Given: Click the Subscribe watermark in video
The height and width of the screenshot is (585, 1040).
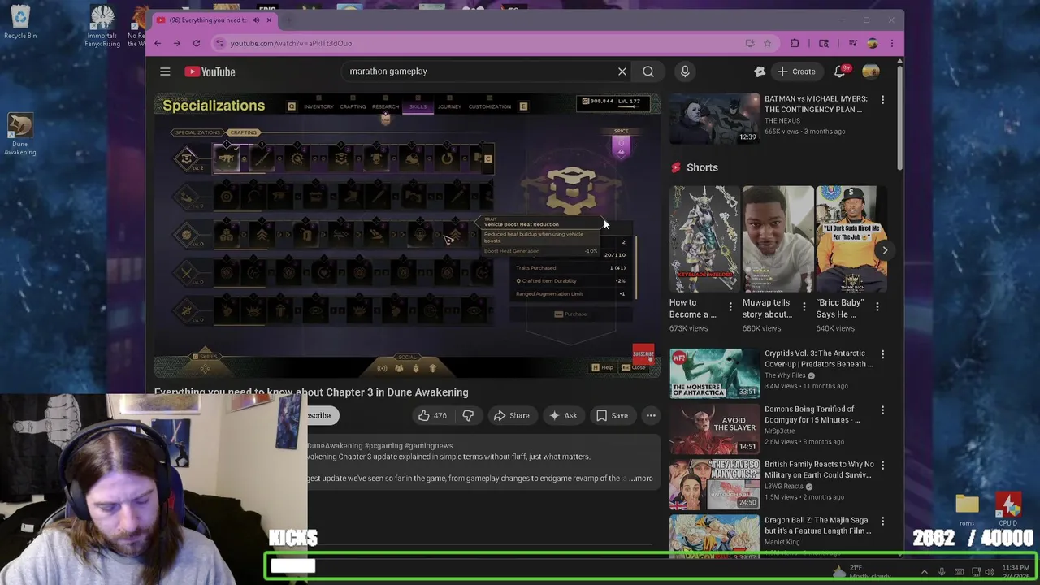Looking at the screenshot, I should coord(643,354).
